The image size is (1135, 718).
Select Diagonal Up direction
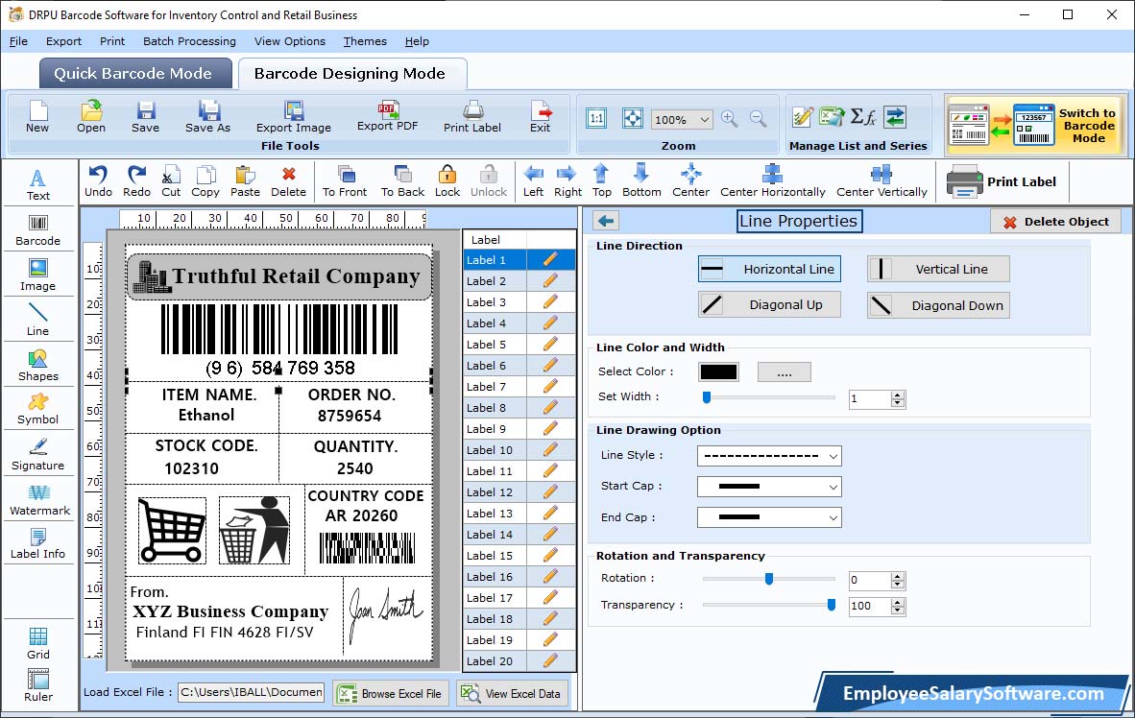769,304
